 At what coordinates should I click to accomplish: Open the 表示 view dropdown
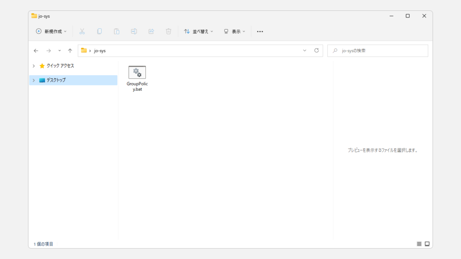tap(235, 31)
